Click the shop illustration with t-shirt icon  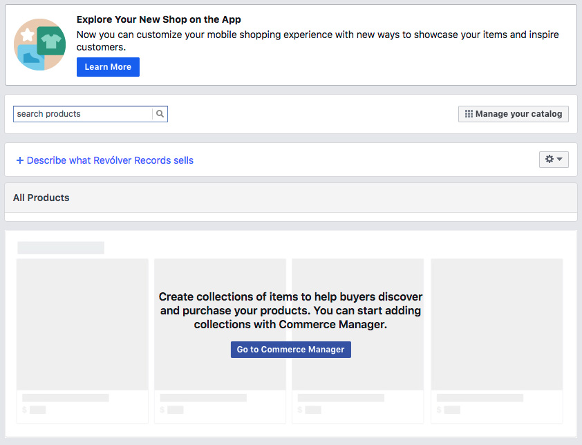39,44
